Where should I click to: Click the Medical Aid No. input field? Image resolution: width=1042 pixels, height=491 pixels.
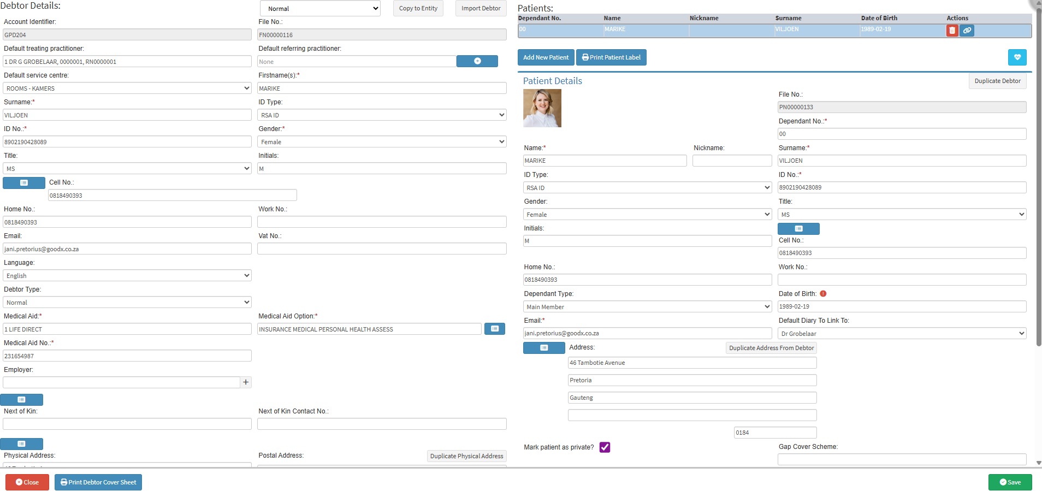point(127,356)
